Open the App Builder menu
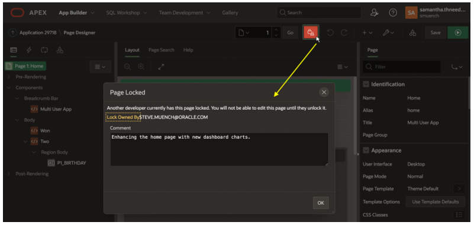 tap(76, 12)
